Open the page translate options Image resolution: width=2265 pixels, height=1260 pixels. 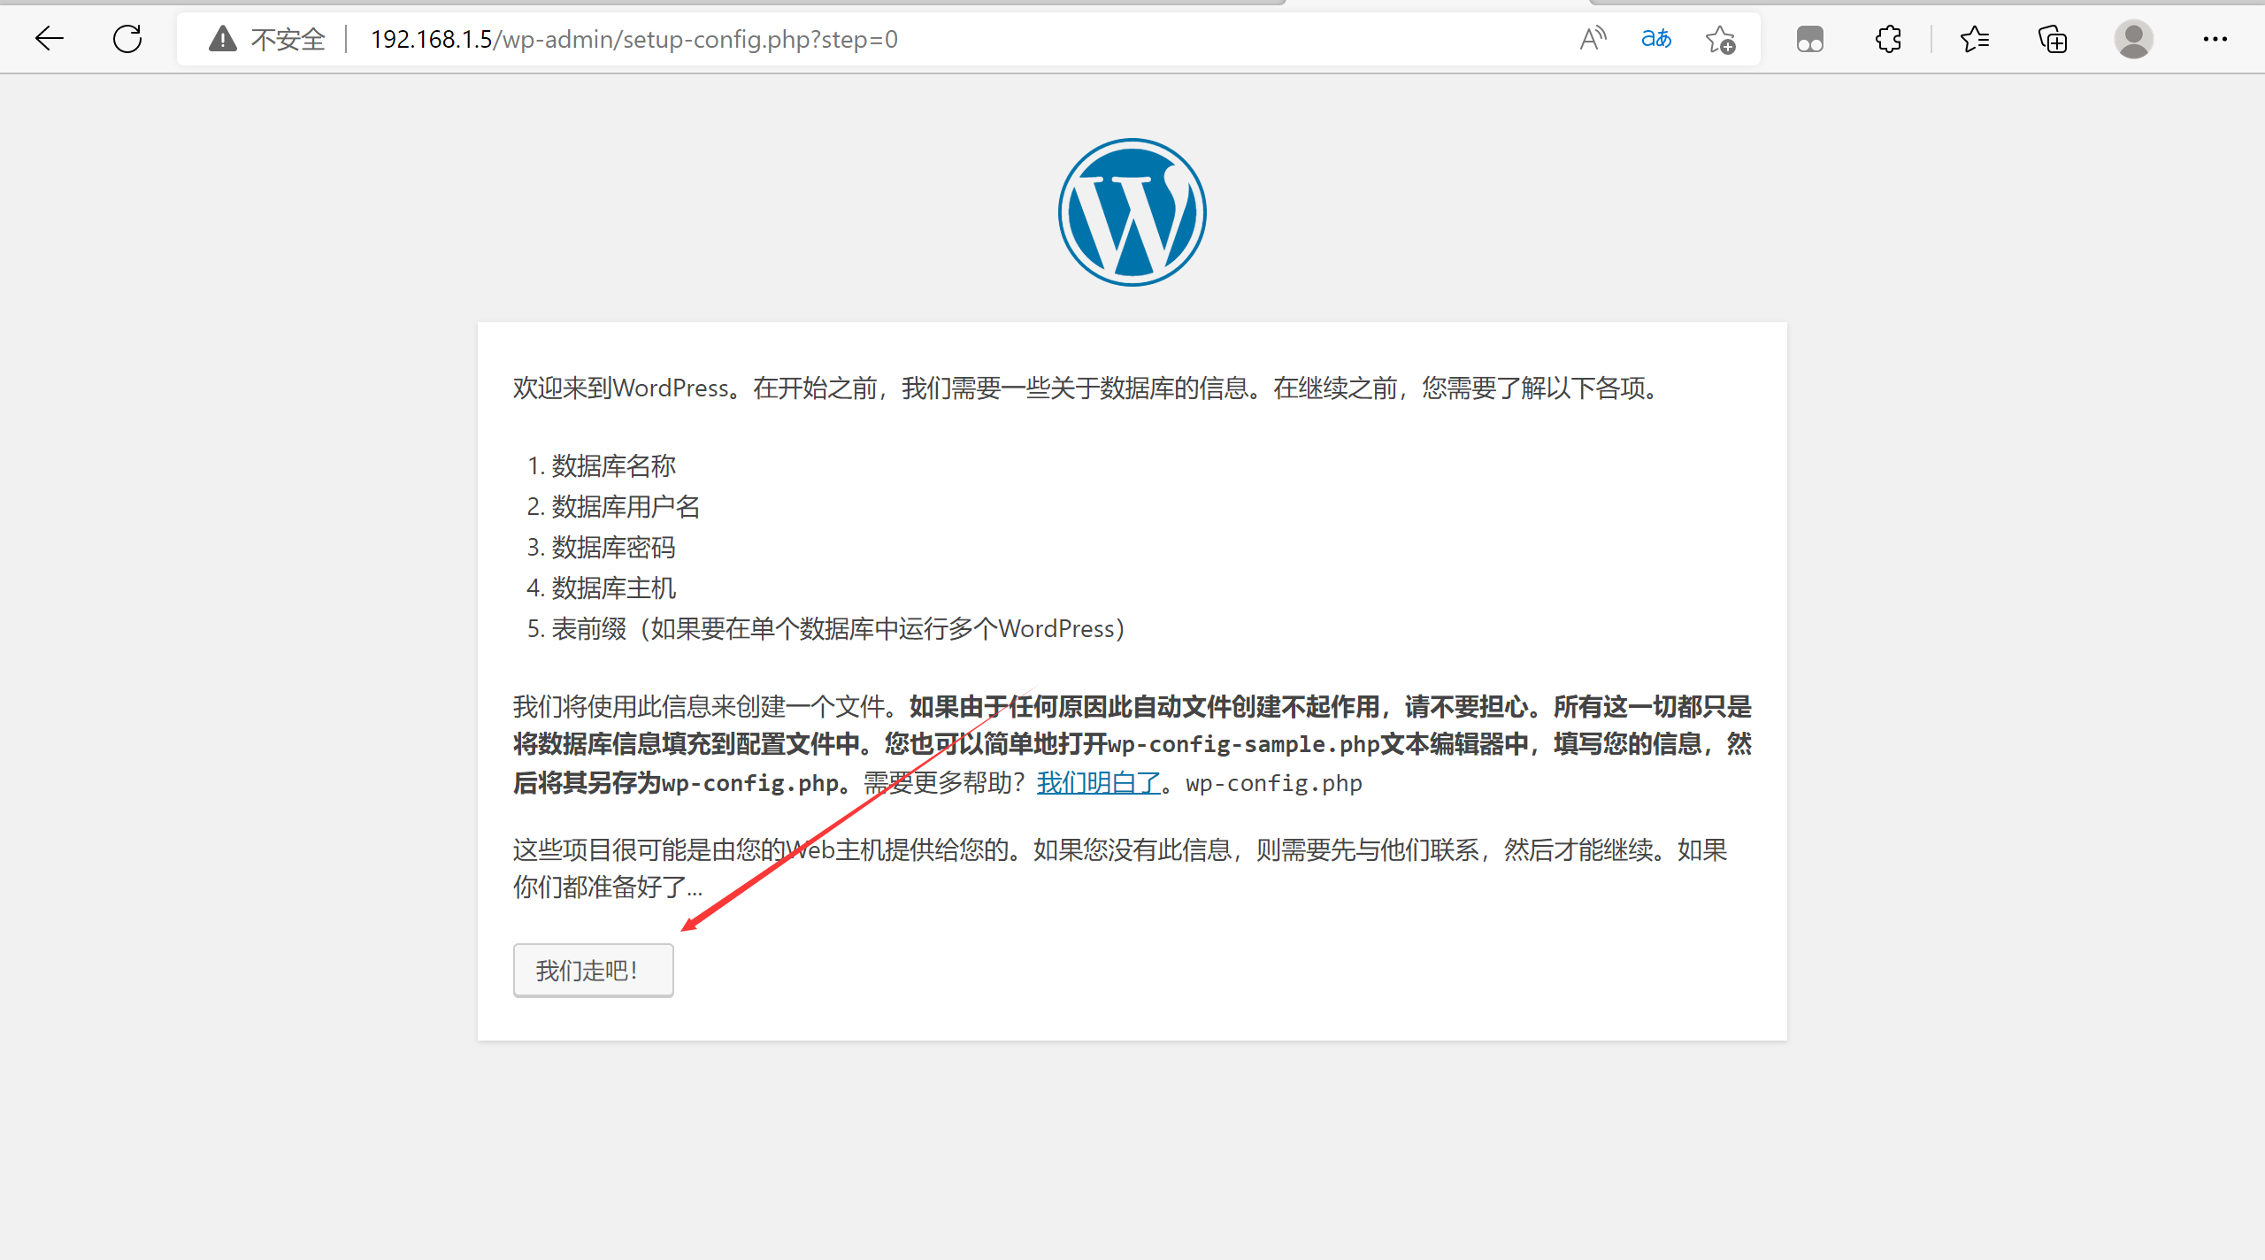(1656, 39)
